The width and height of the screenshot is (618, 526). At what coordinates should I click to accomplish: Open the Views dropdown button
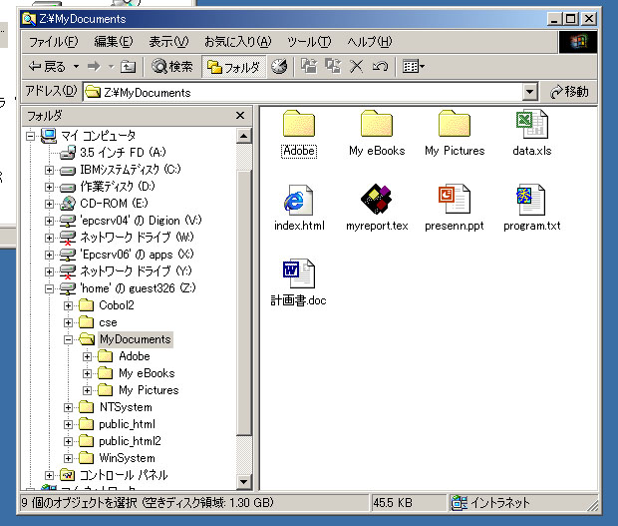(413, 66)
